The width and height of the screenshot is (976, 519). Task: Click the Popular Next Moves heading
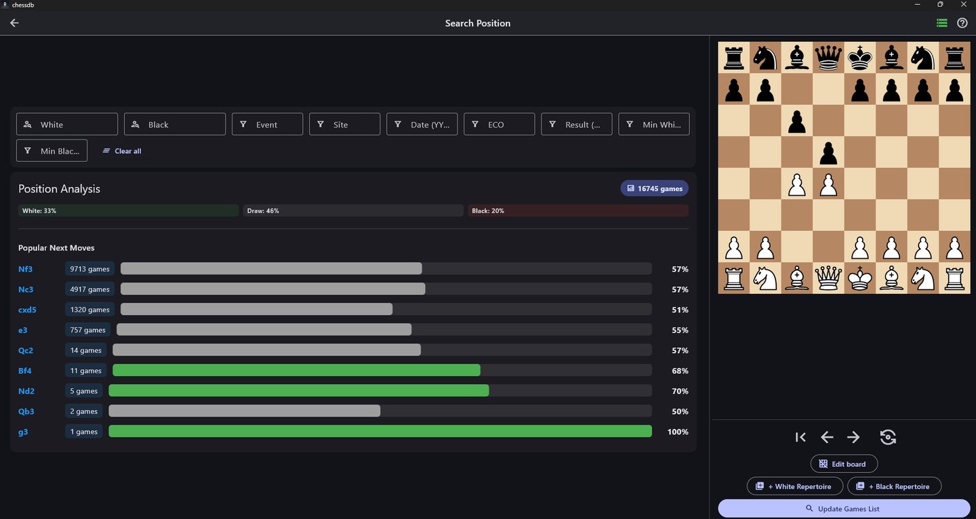(56, 248)
